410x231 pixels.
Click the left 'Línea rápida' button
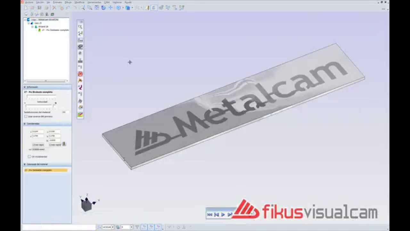[38, 145]
